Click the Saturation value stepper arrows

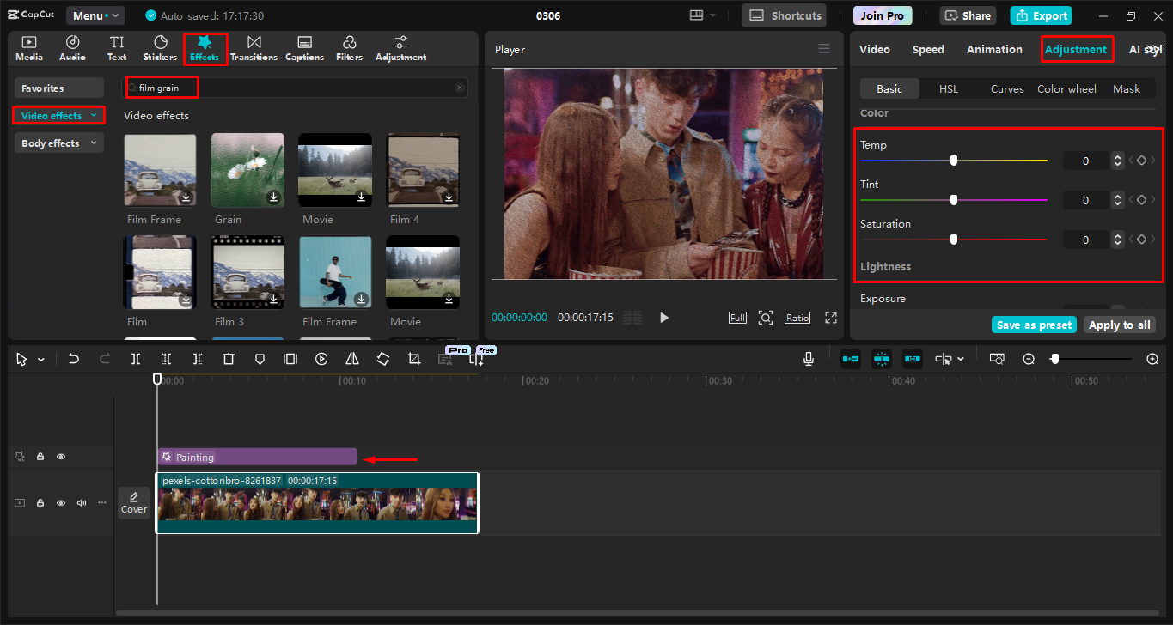[x=1117, y=240]
